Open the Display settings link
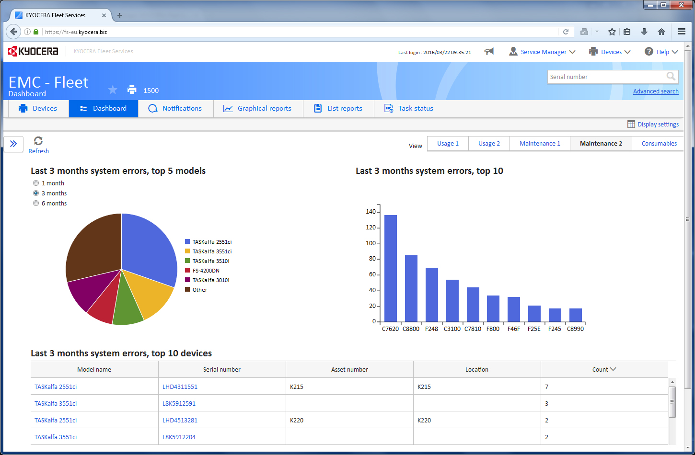Screen dimensions: 695x455 [658, 124]
